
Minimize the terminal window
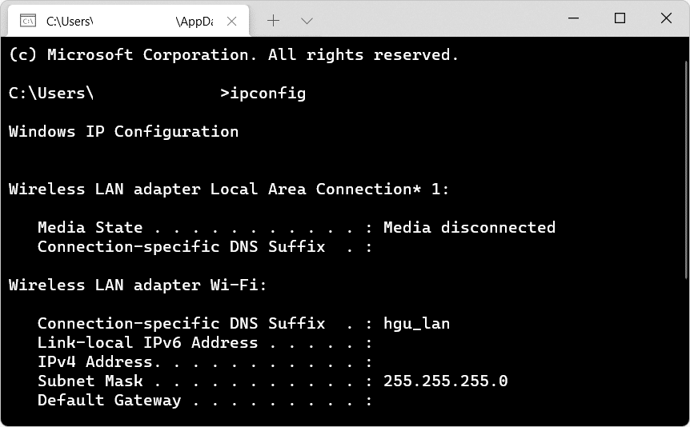pos(574,19)
